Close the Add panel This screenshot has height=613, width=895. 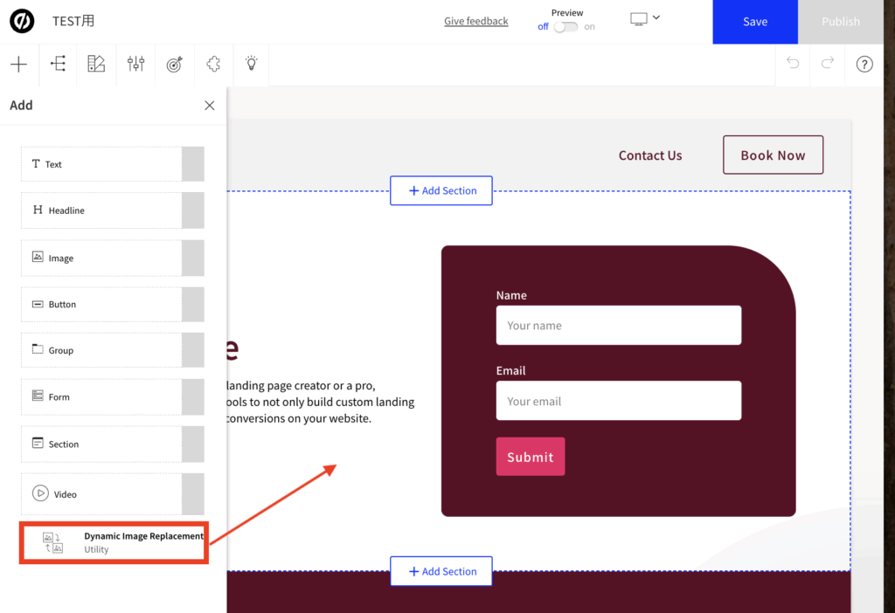tap(209, 106)
